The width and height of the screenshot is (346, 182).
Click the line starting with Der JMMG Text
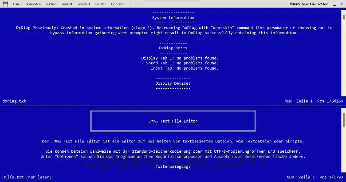tap(173, 141)
